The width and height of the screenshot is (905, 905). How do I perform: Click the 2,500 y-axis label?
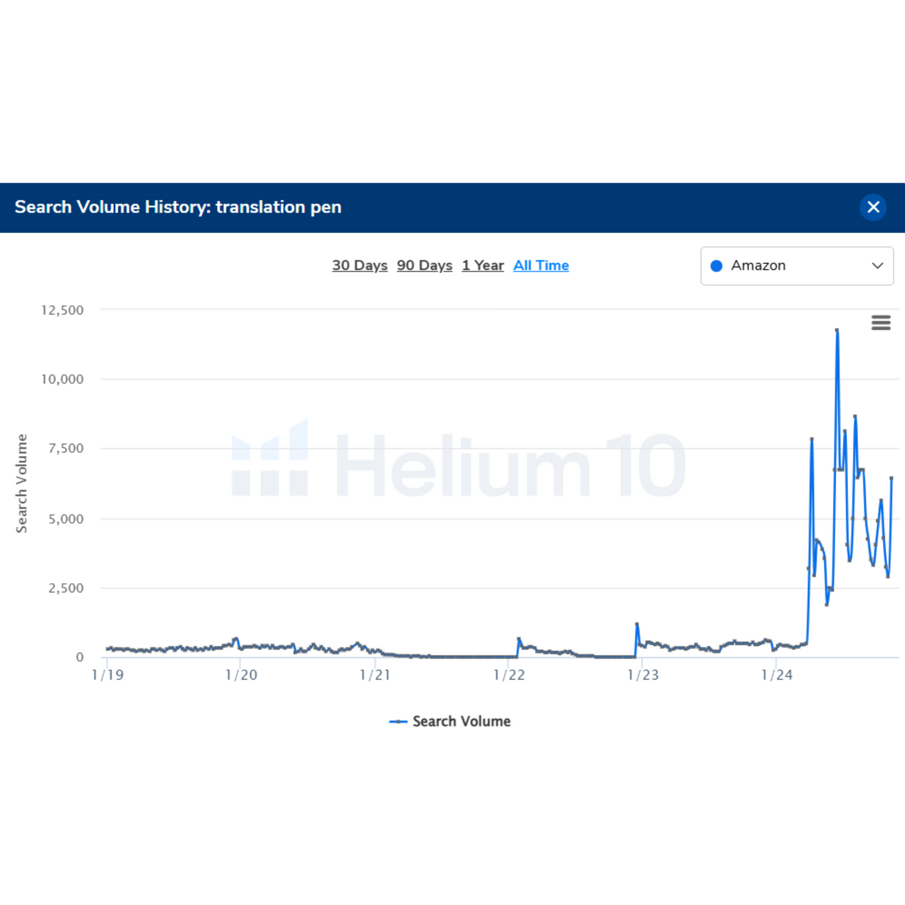pyautogui.click(x=66, y=588)
